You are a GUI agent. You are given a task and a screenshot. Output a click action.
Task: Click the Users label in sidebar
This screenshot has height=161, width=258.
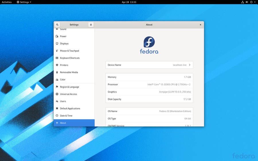63,101
